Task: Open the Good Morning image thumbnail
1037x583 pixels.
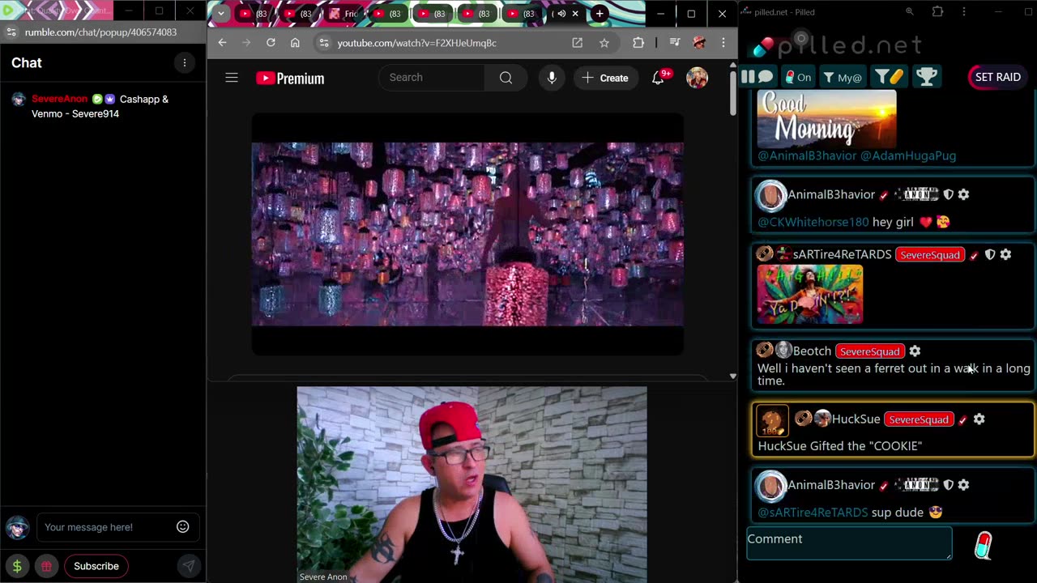Action: click(826, 118)
